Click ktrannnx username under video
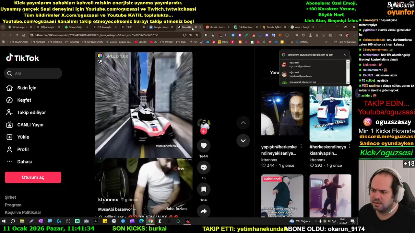The width and height of the screenshot is (415, 233). tap(108, 200)
